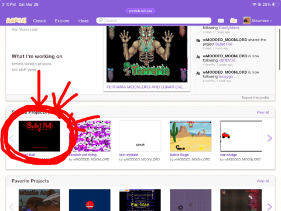Image resolution: width=281 pixels, height=211 pixels.
Task: Open the Ideas menu item
Action: click(x=83, y=21)
